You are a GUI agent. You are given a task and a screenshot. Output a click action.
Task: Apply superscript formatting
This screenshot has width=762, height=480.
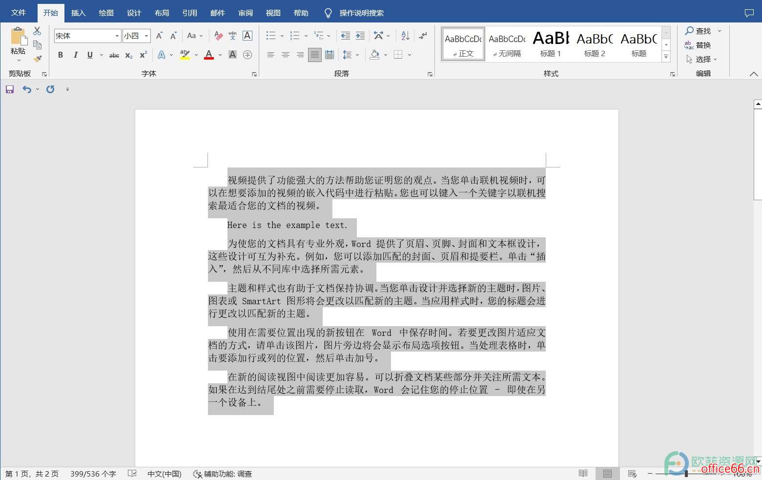[x=143, y=55]
